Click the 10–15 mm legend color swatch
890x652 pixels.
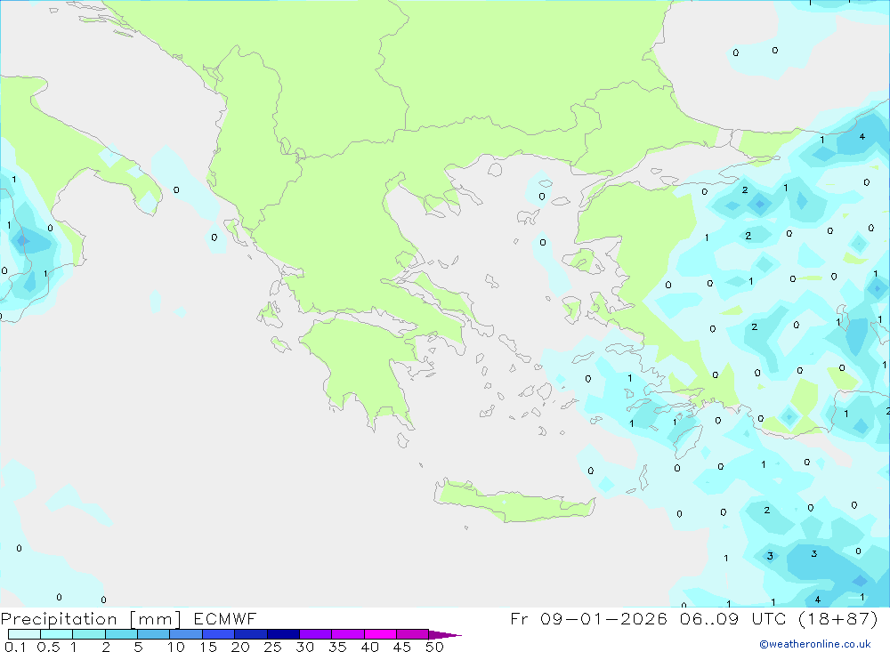(x=186, y=634)
